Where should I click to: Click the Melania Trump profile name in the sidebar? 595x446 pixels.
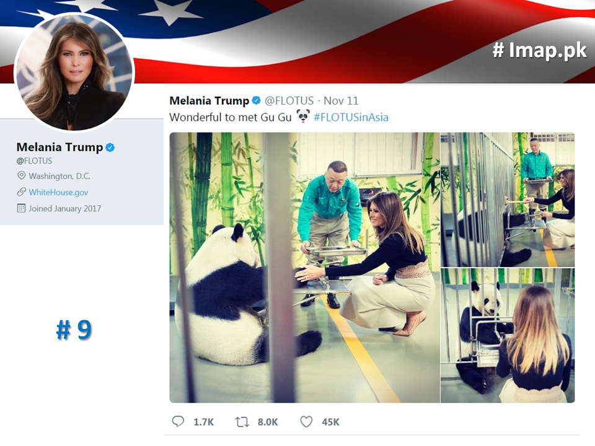pos(59,147)
